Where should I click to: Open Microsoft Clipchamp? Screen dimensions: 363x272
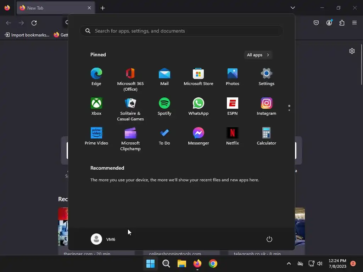[x=130, y=139]
